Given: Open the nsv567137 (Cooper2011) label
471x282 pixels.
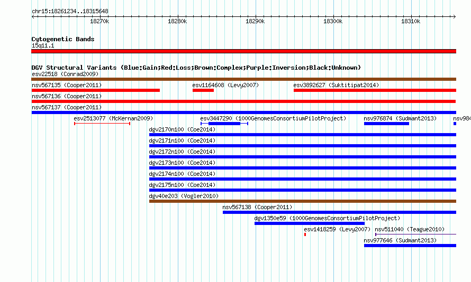Looking at the screenshot, I should coord(67,108).
